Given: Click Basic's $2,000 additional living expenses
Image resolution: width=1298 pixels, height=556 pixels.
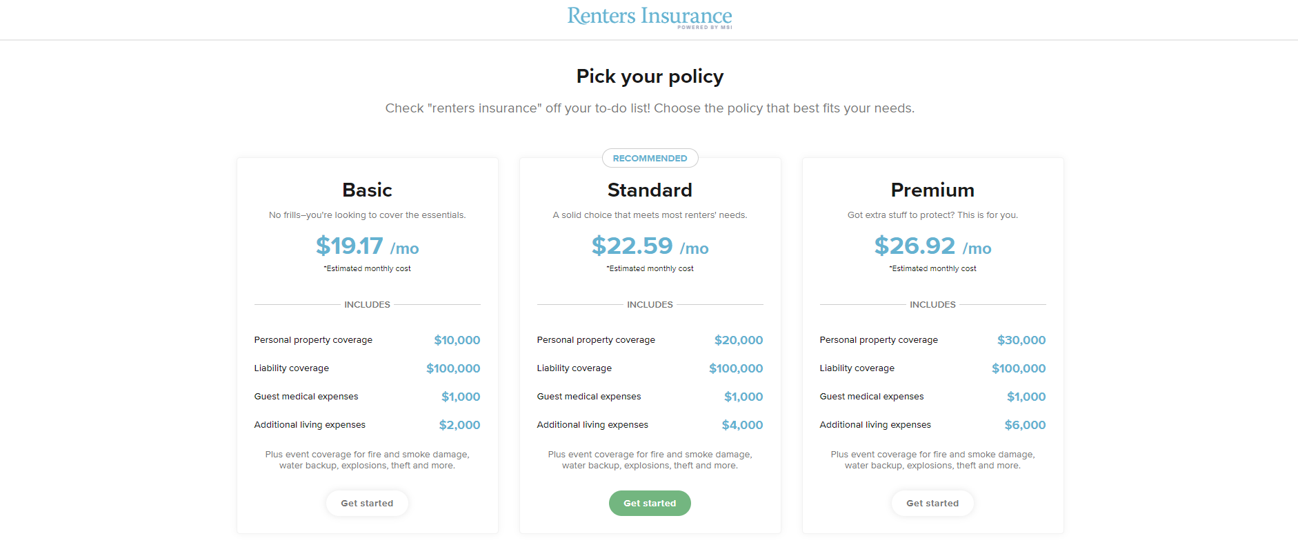Looking at the screenshot, I should coord(459,425).
